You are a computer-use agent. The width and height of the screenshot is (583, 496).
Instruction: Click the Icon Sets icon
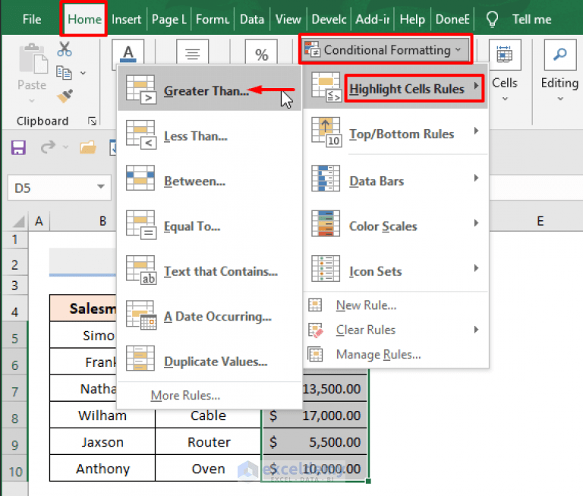326,268
